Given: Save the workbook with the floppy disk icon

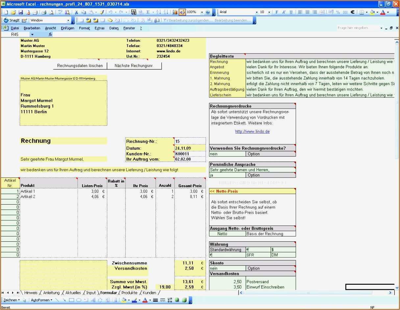Looking at the screenshot, I should [x=20, y=12].
